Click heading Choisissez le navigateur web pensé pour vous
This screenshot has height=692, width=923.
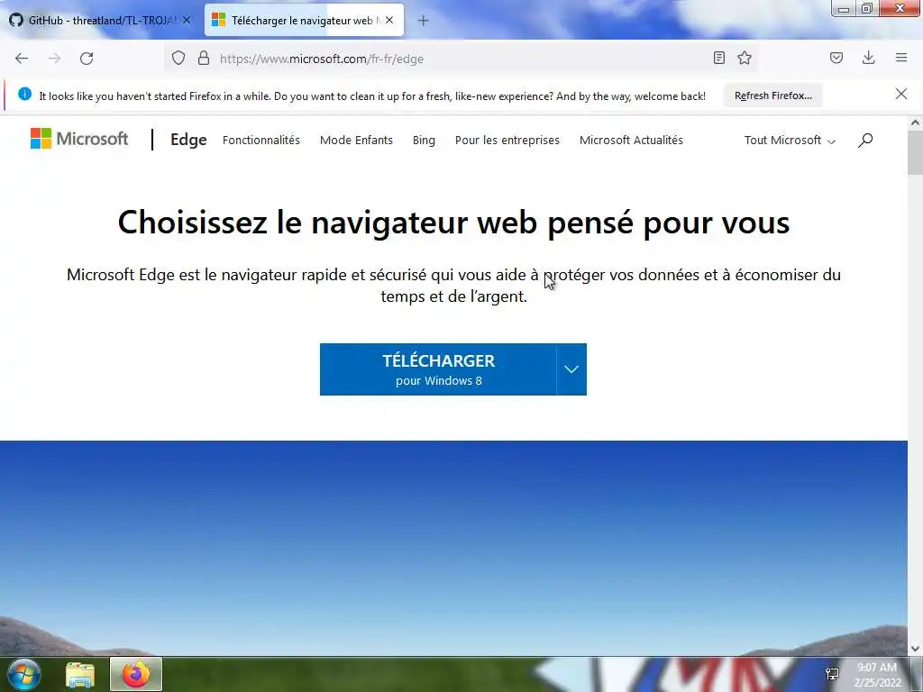pos(453,223)
